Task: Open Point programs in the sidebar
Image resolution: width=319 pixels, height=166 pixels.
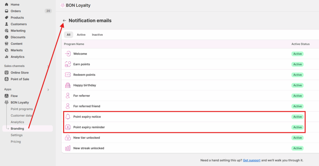Action: 21,109
